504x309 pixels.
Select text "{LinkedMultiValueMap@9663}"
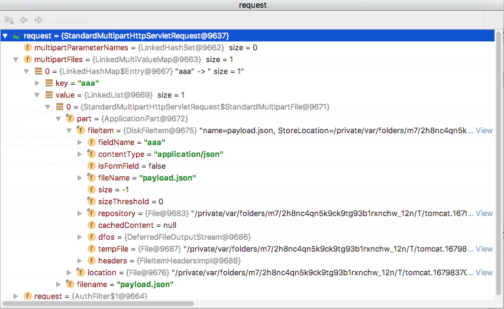pyautogui.click(x=147, y=59)
